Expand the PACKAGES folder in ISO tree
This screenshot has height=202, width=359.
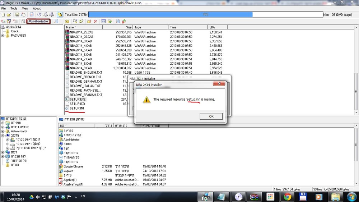tap(3, 36)
